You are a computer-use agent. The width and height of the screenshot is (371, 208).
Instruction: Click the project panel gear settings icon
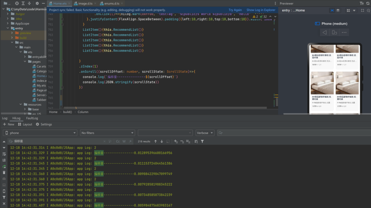pos(37,3)
